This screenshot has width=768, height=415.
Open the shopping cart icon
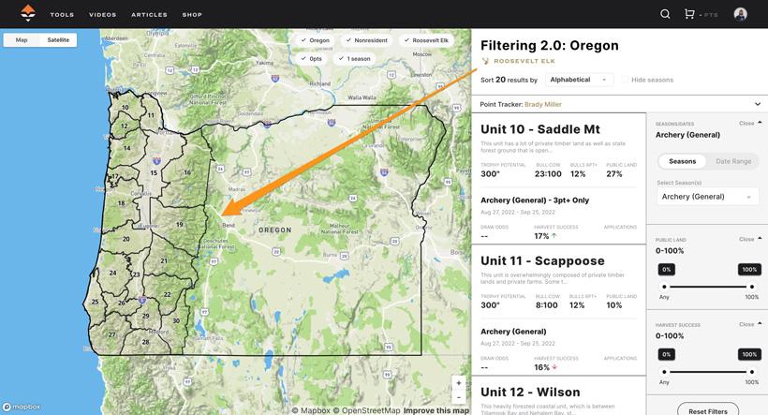[x=689, y=14]
